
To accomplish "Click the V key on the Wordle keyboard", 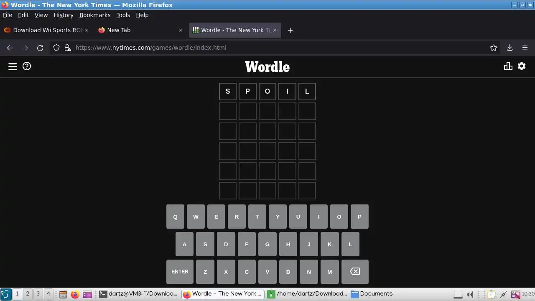I will coord(267,272).
